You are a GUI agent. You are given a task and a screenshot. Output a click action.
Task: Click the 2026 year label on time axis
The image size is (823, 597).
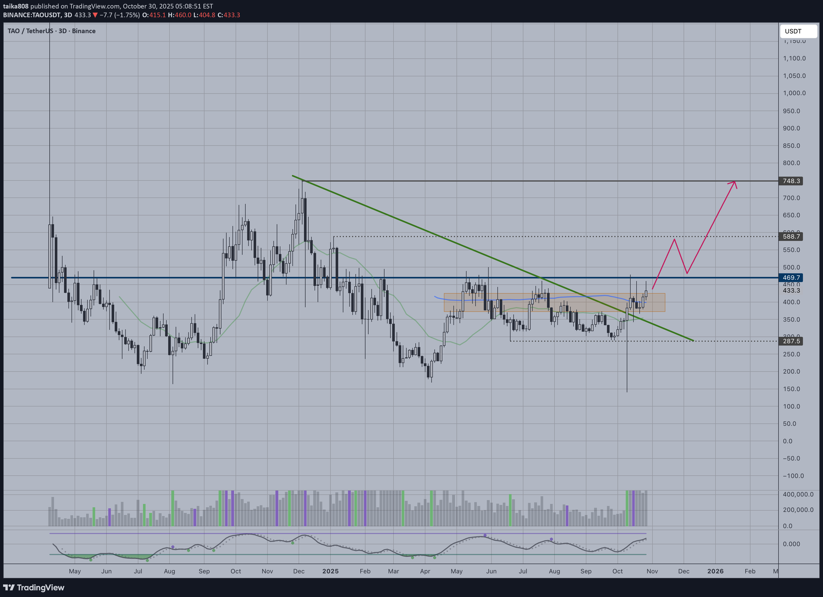715,571
